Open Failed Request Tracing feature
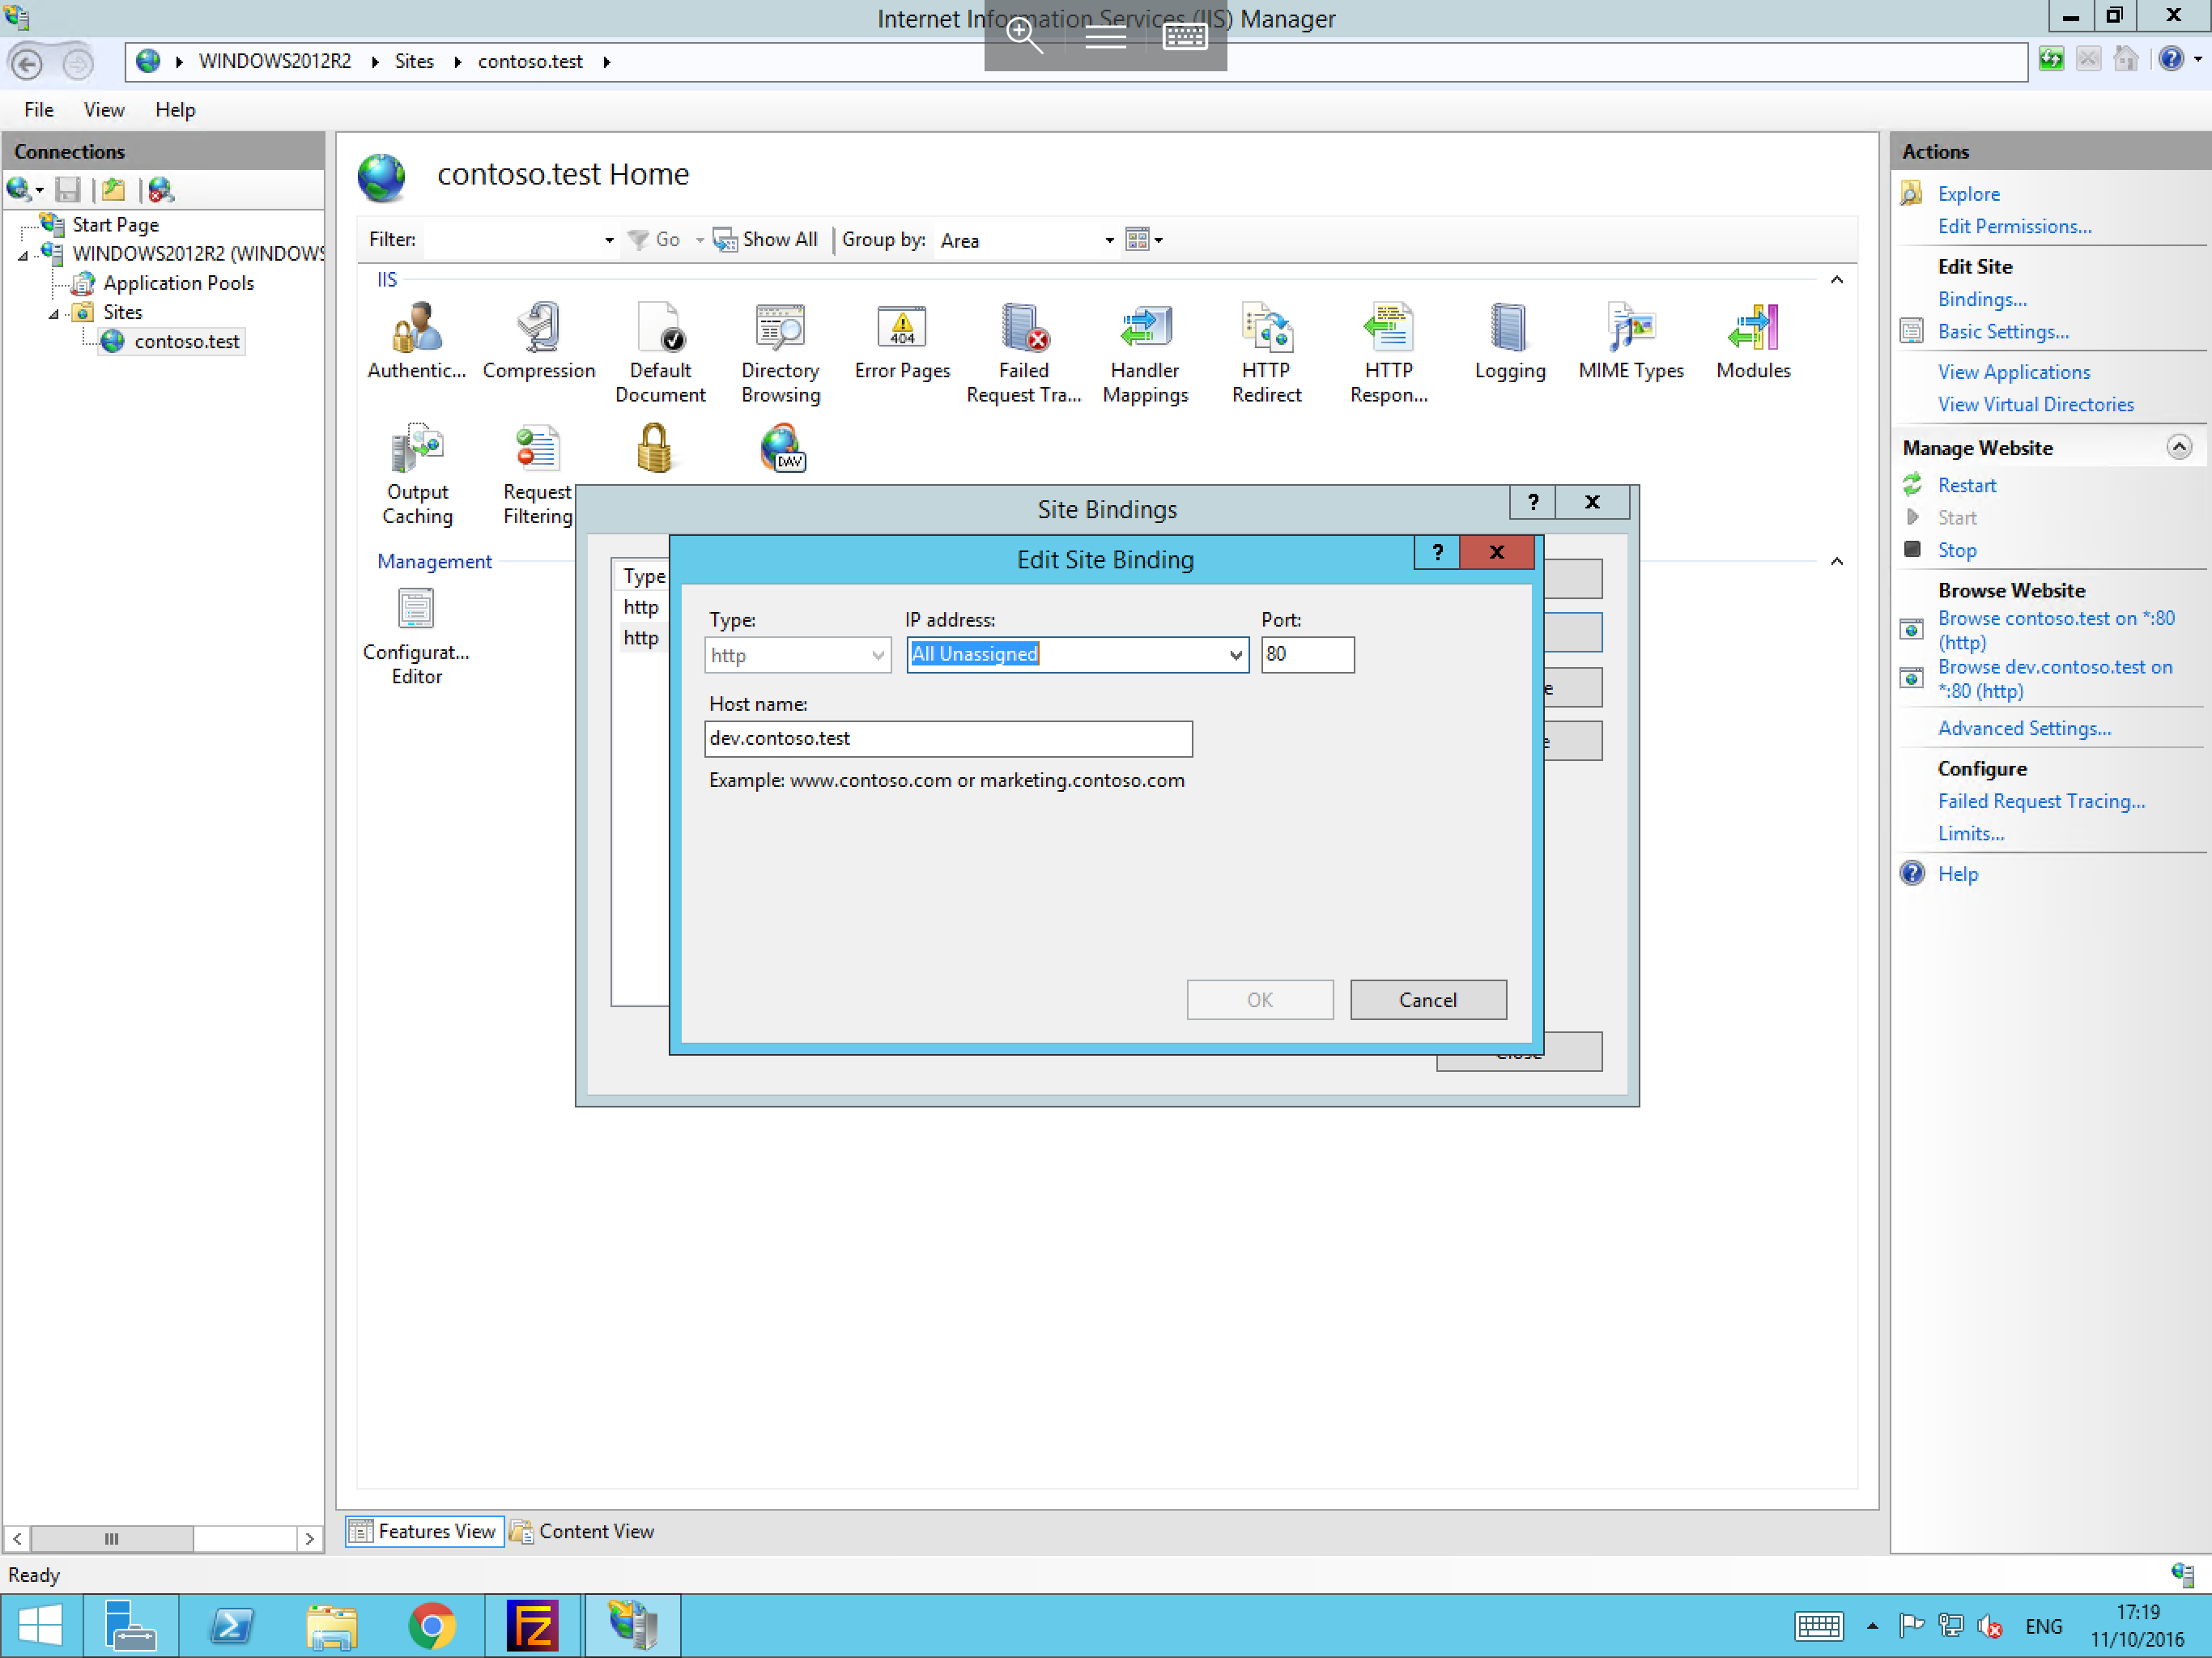The image size is (2212, 1658). pos(1024,353)
